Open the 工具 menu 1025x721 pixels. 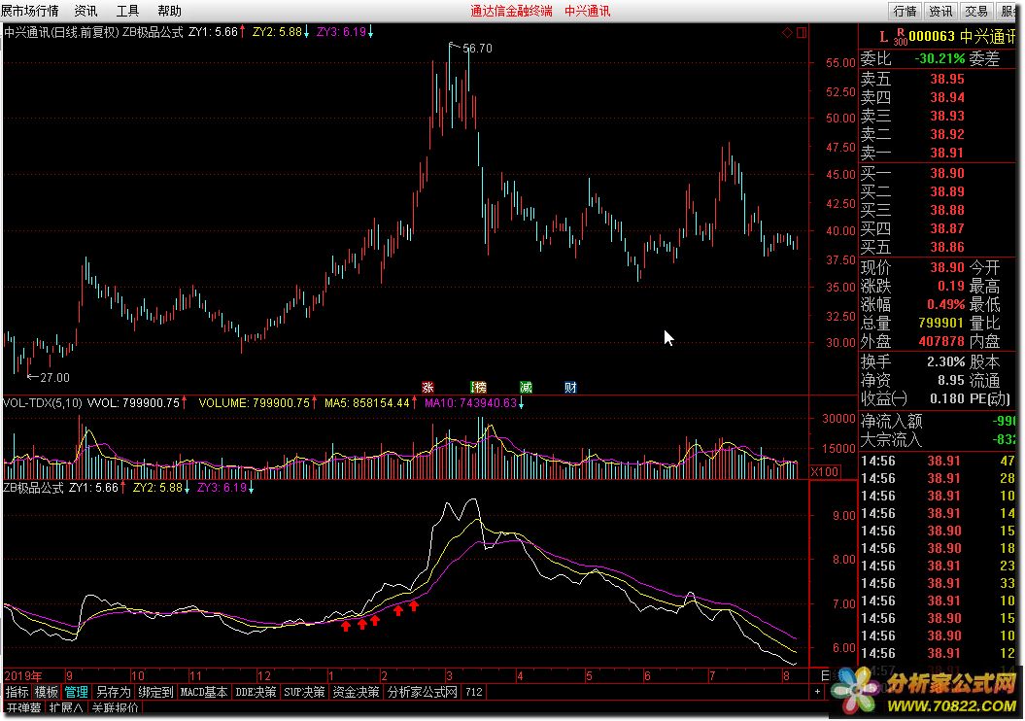[127, 11]
